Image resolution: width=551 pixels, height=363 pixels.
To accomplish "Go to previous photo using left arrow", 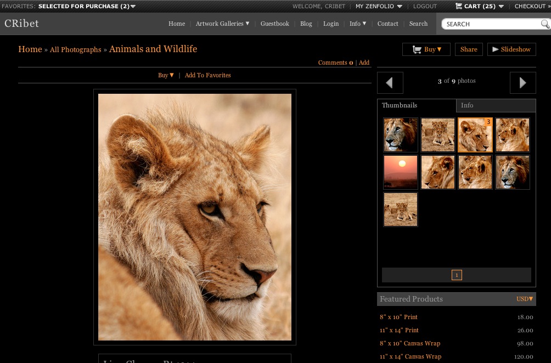I will click(x=390, y=83).
